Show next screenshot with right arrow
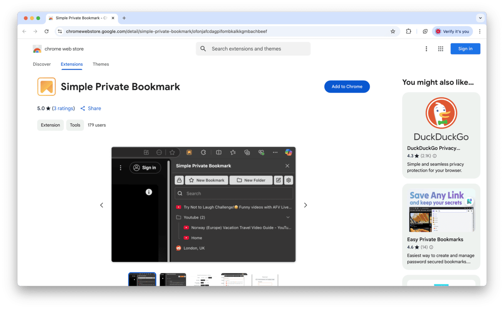This screenshot has width=504, height=309. [x=305, y=205]
